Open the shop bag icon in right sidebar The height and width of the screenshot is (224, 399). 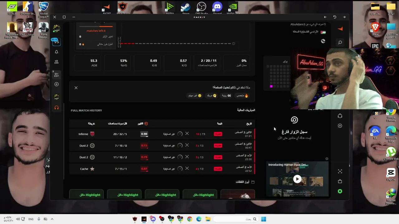coord(340,181)
